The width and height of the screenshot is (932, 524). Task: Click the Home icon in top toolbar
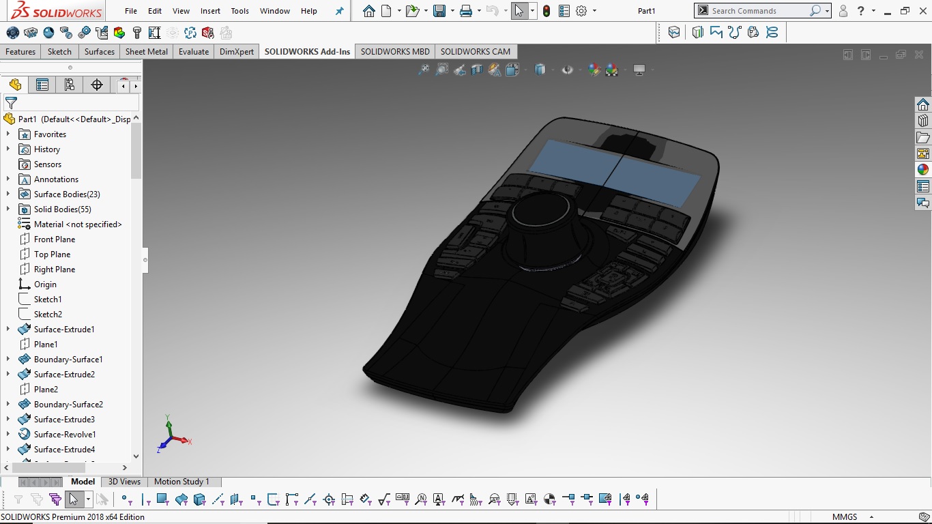tap(369, 11)
